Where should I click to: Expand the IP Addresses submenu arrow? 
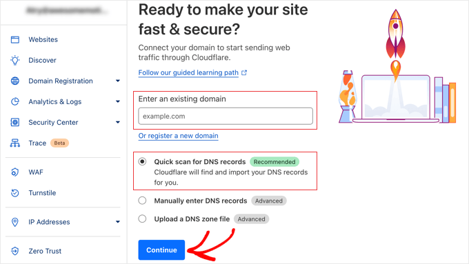click(118, 222)
